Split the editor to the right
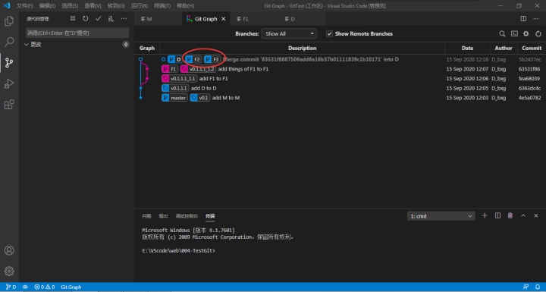 (x=523, y=19)
